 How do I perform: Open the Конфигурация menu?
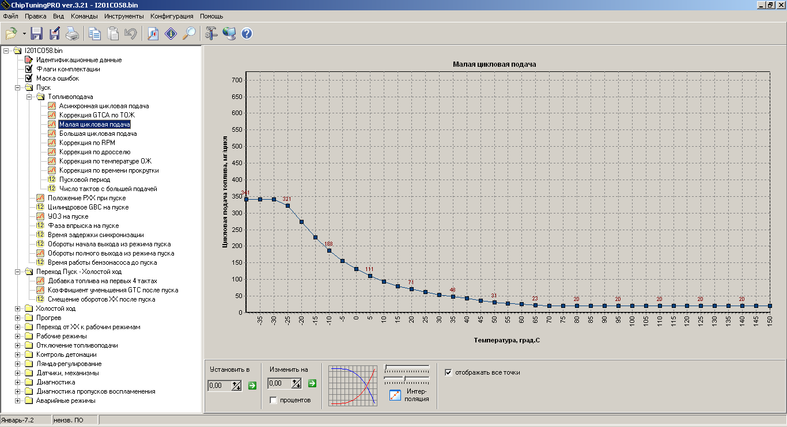[x=172, y=16]
